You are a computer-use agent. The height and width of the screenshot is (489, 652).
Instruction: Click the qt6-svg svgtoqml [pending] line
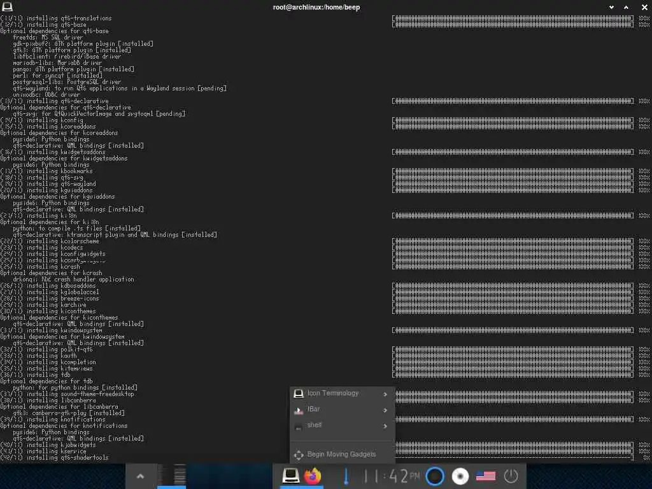pyautogui.click(x=99, y=113)
